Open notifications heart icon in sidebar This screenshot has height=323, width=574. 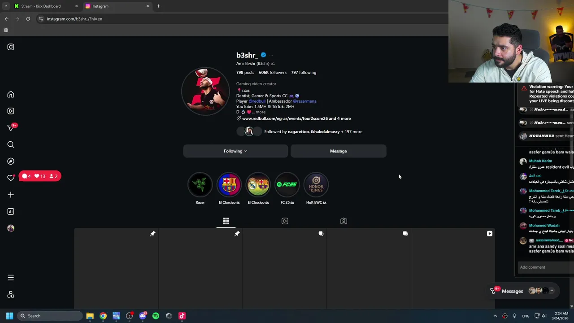[x=11, y=178]
